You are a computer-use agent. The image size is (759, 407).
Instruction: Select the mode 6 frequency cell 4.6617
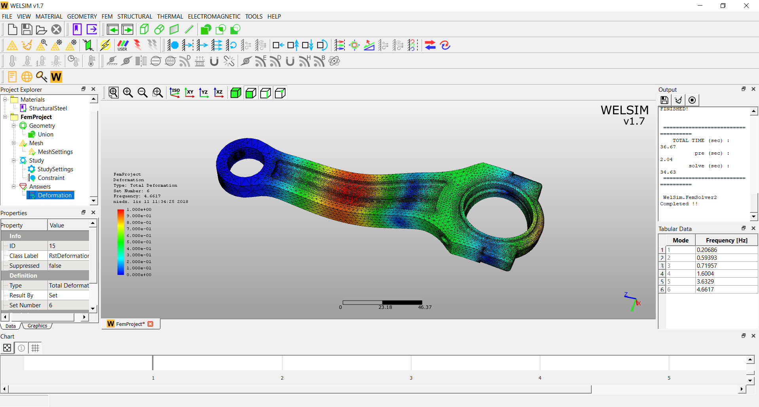tap(727, 290)
